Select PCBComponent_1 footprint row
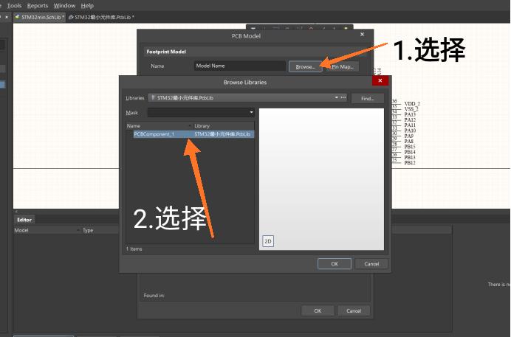The width and height of the screenshot is (511, 337). coord(193,134)
